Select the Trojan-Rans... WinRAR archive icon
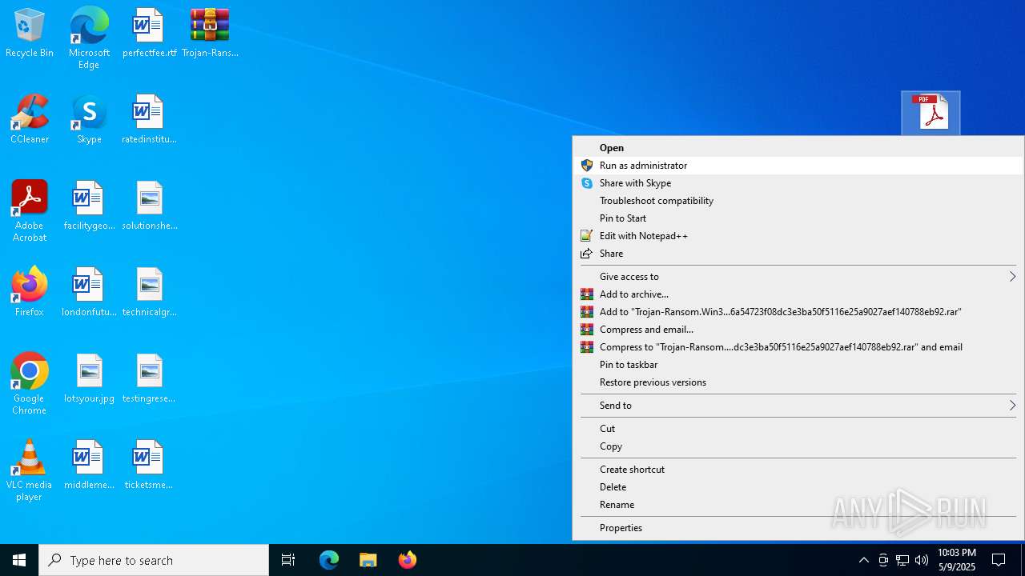Viewport: 1025px width, 576px height. pyautogui.click(x=210, y=34)
